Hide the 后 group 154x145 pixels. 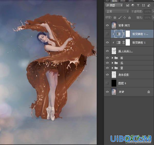coord(107,63)
